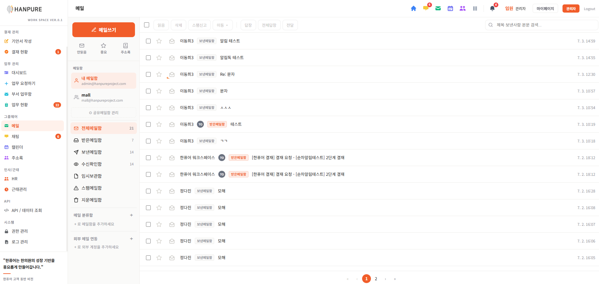Select 내 메일함 admin account
This screenshot has width=599, height=284.
(x=104, y=81)
